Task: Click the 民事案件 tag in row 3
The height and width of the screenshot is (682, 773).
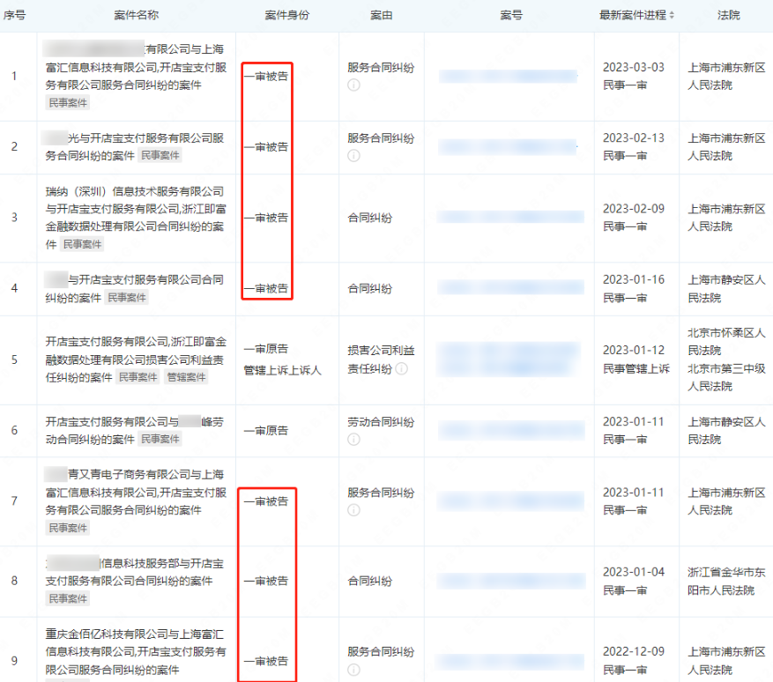Action: (x=82, y=244)
